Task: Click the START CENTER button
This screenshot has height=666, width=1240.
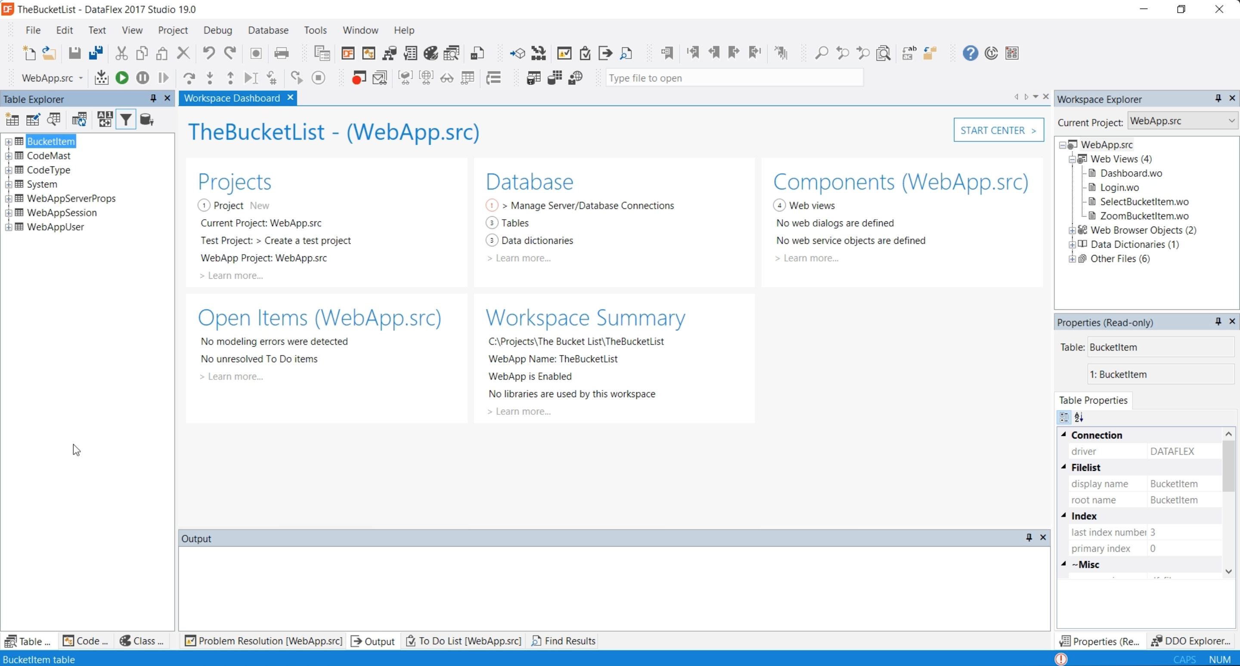Action: [998, 130]
